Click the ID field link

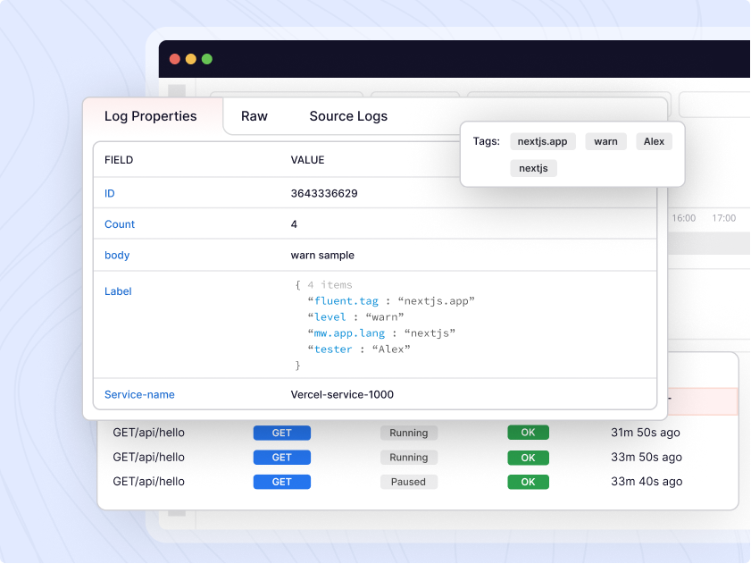pyautogui.click(x=108, y=193)
